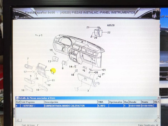Sort by 'Cód Popims' column header
Viewport: 168px width, 126px height.
click(x=32, y=102)
